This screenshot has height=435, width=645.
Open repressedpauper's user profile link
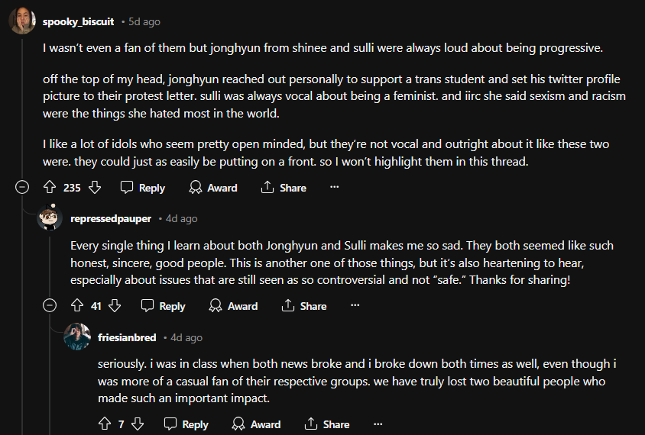[110, 218]
